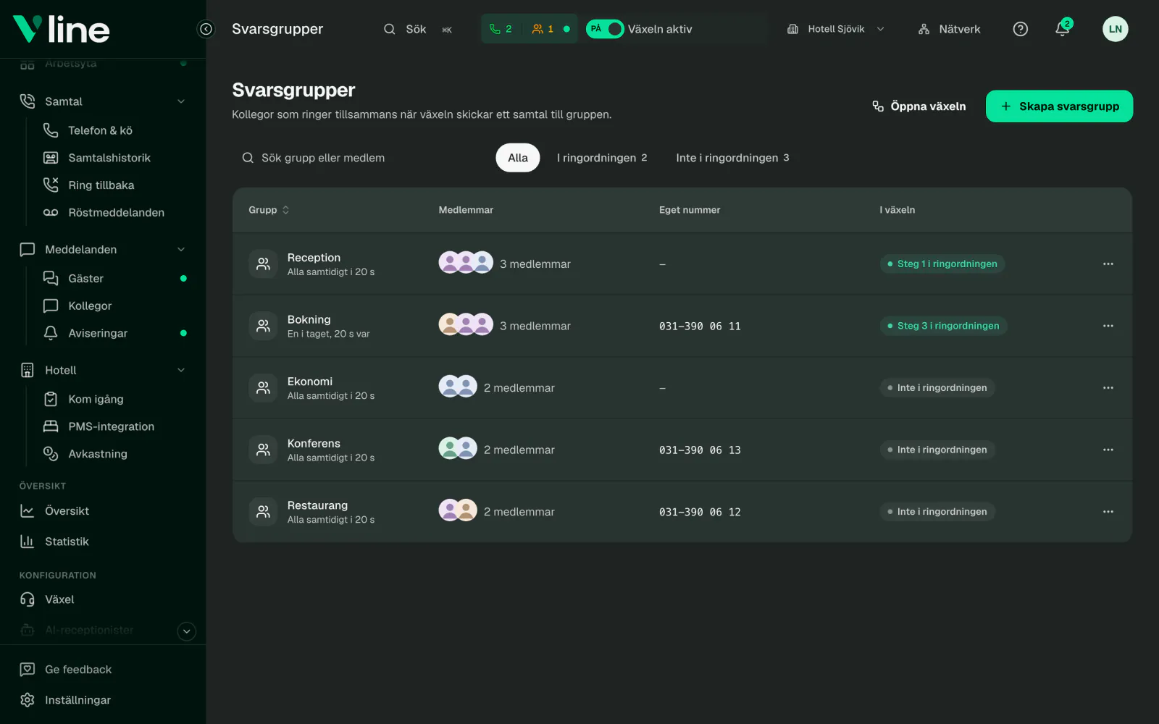Select the I ringordningen filter tab
This screenshot has width=1159, height=724.
[602, 158]
